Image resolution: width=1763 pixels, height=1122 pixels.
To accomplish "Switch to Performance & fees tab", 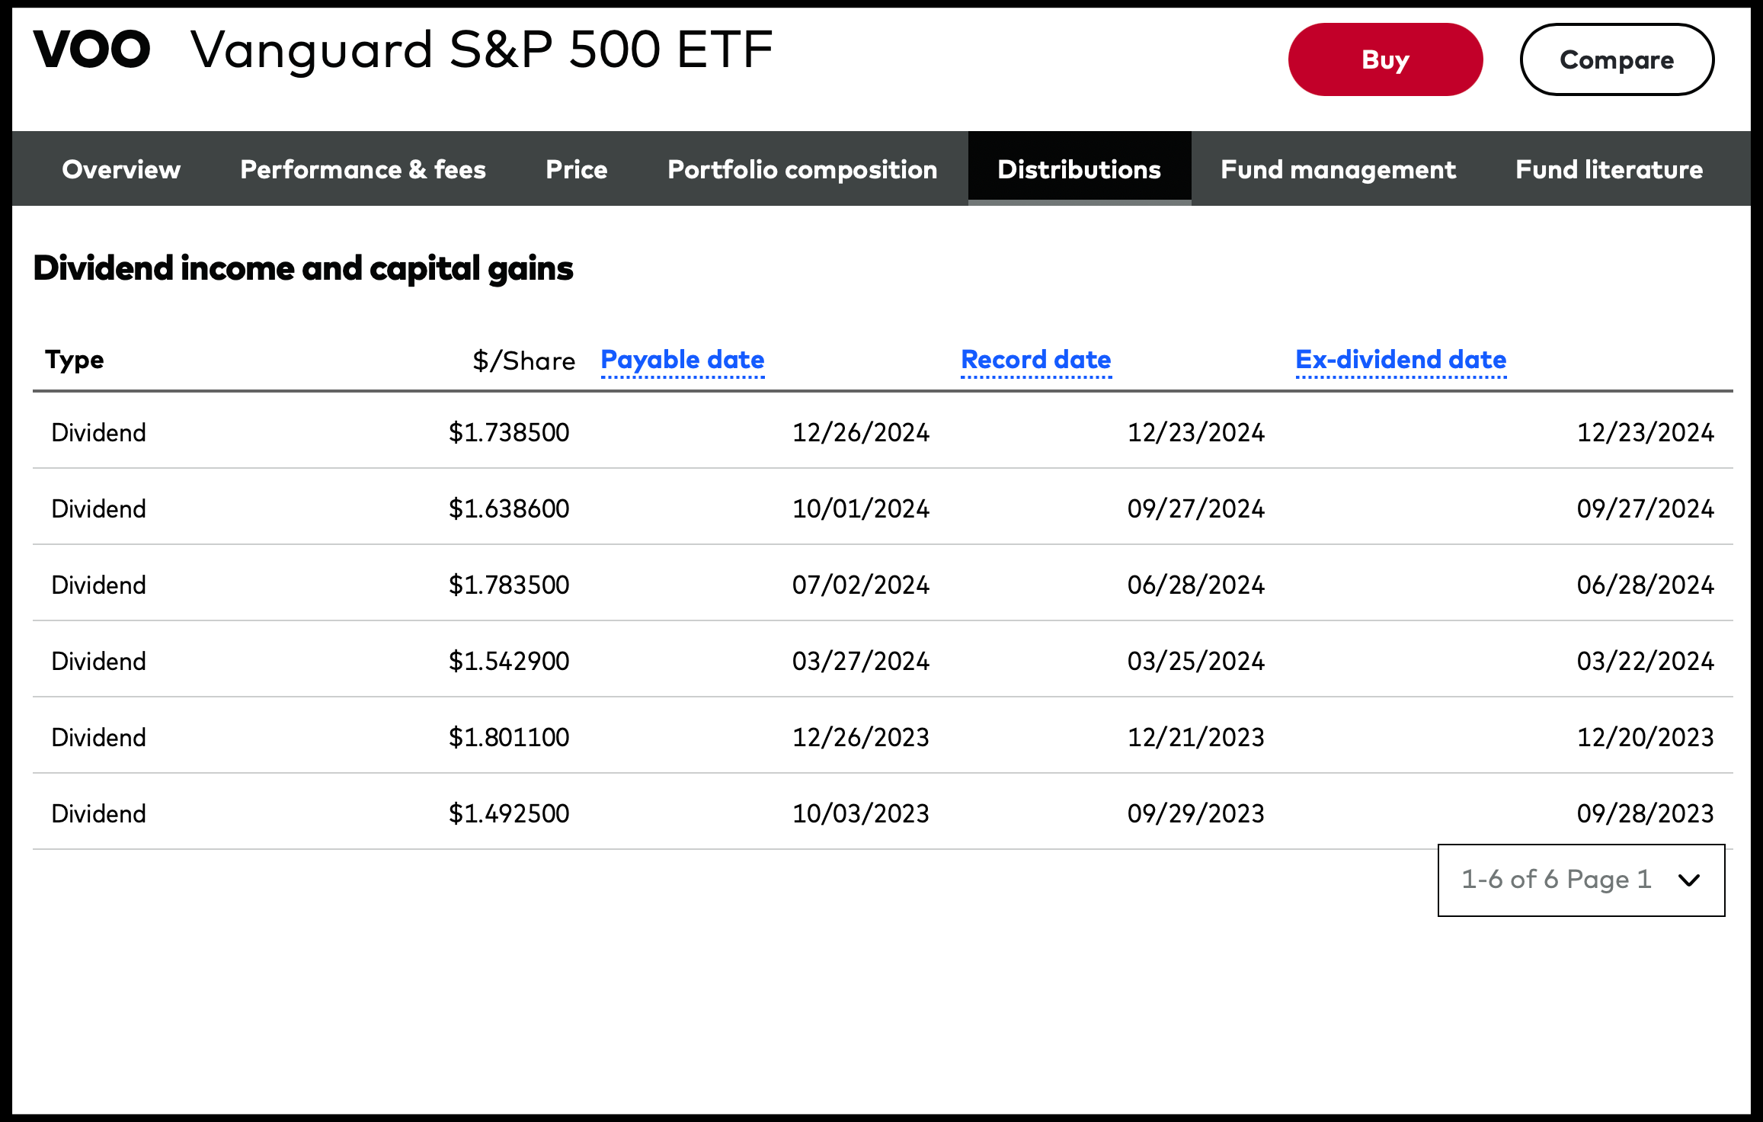I will [363, 169].
